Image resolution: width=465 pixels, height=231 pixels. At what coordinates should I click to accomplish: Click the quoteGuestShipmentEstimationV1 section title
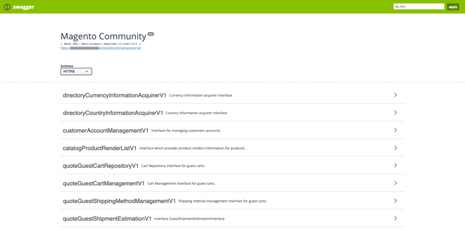107,219
